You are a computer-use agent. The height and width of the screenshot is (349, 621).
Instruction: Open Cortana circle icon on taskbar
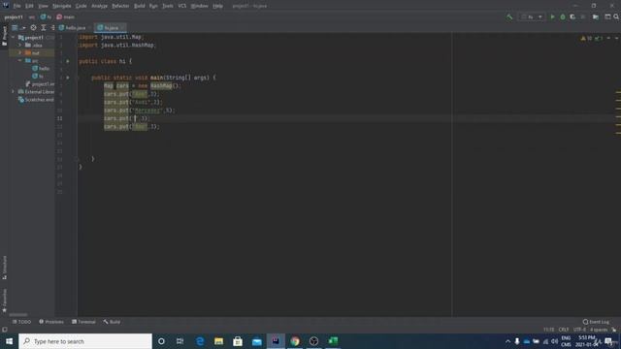(x=161, y=341)
